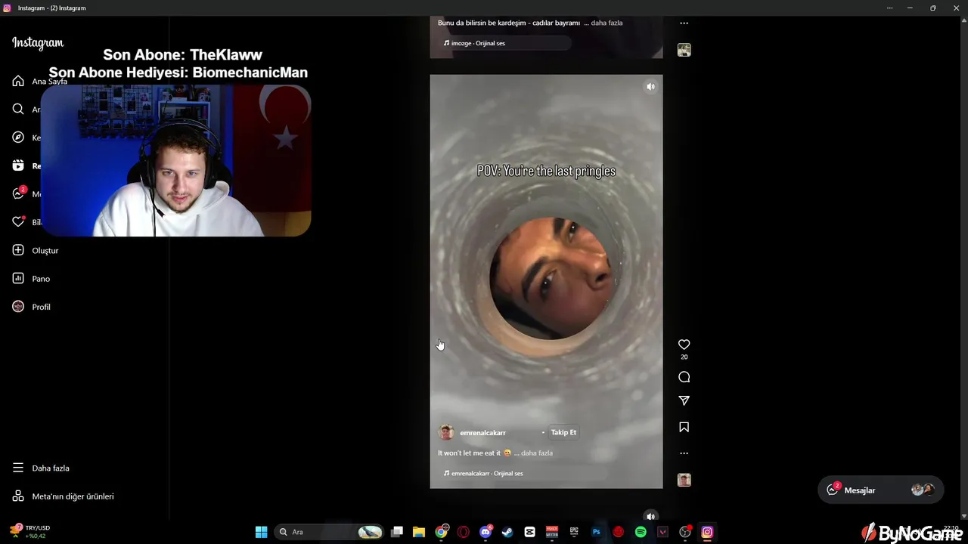Open Task View on the taskbar
968x544 pixels.
point(397,532)
